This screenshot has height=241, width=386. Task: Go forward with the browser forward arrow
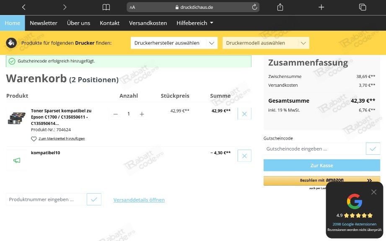(x=65, y=8)
